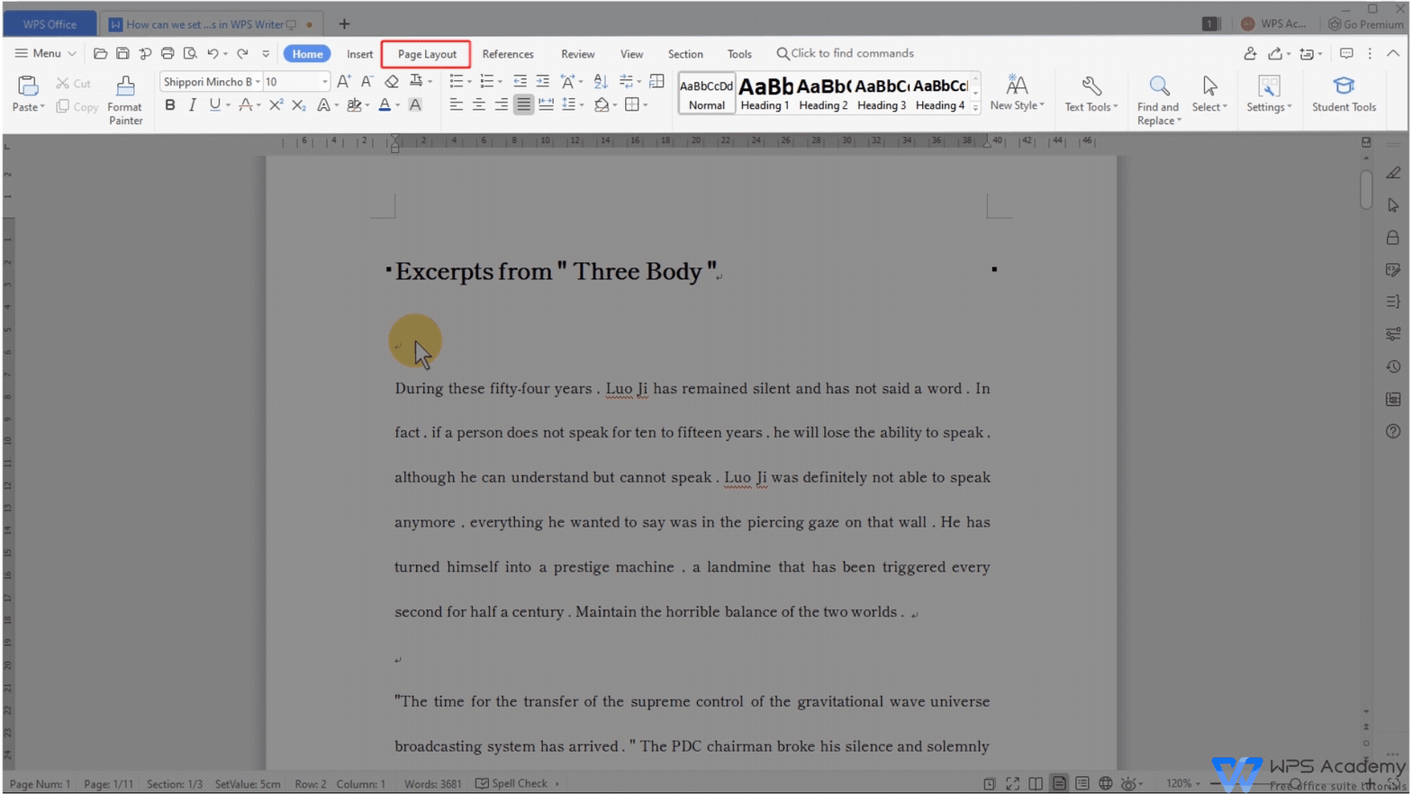
Task: Apply paragraph shading color bucket
Action: pyautogui.click(x=602, y=105)
